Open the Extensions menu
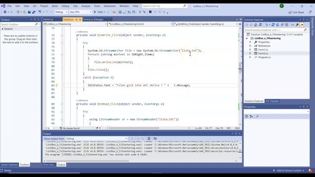The image size is (315, 177). pyautogui.click(x=110, y=6)
